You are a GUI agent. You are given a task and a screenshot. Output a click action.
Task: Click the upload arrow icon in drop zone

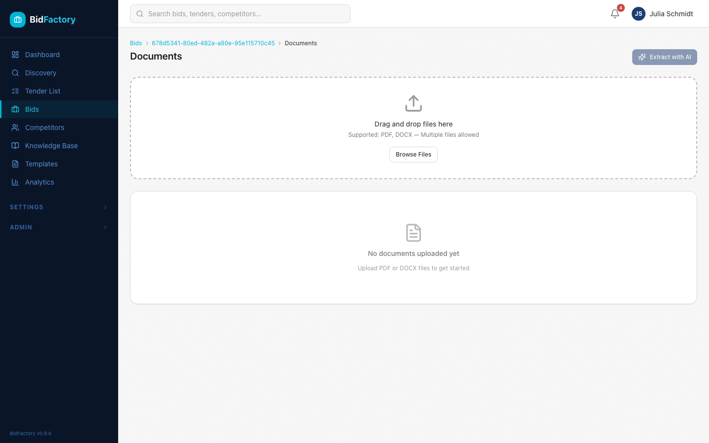click(414, 103)
